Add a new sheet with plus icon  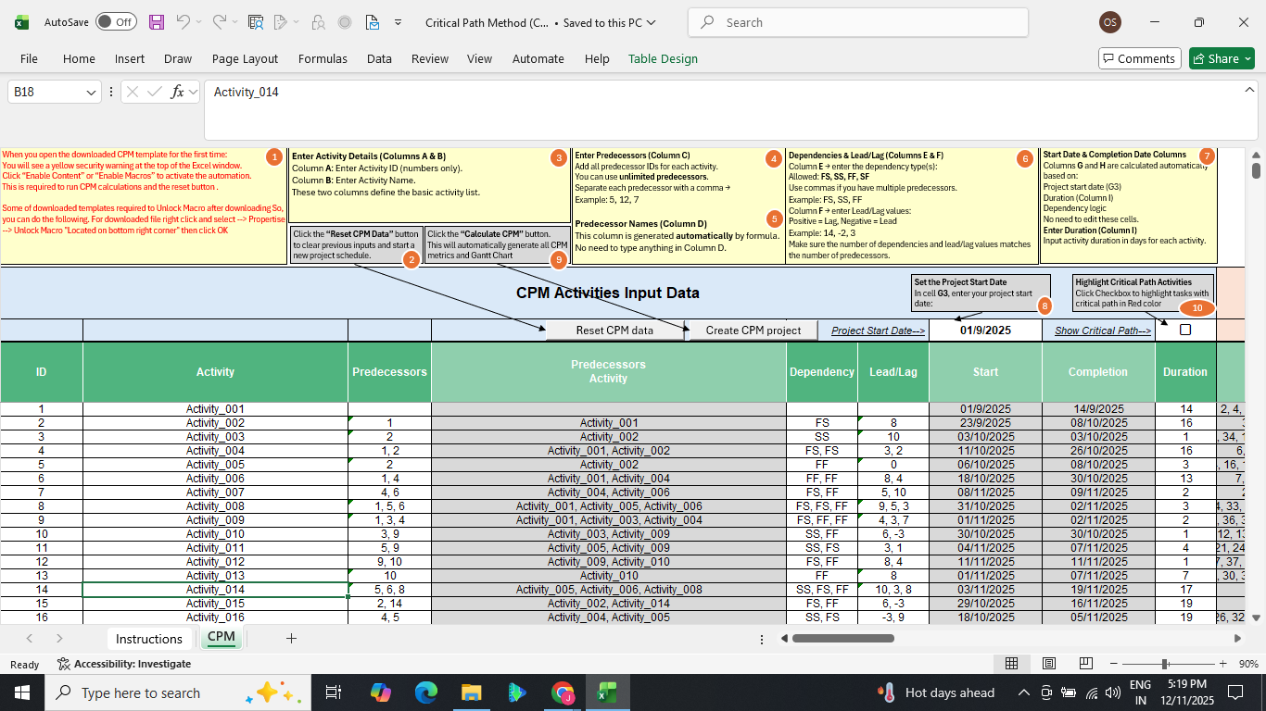pos(291,638)
